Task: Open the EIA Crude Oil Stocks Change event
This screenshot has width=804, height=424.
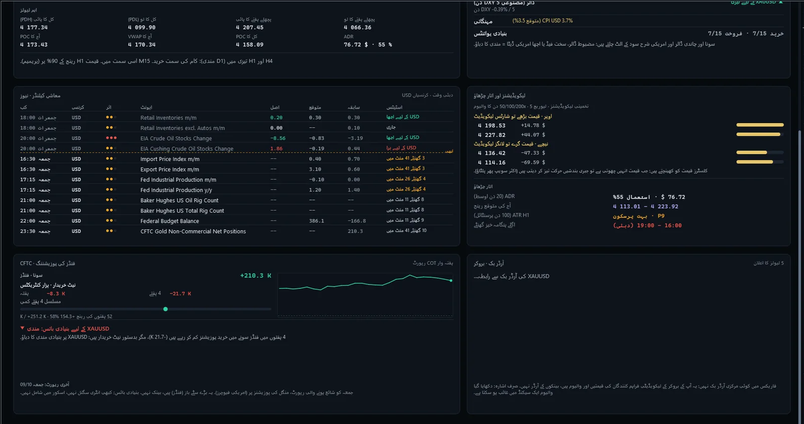Action: [176, 138]
